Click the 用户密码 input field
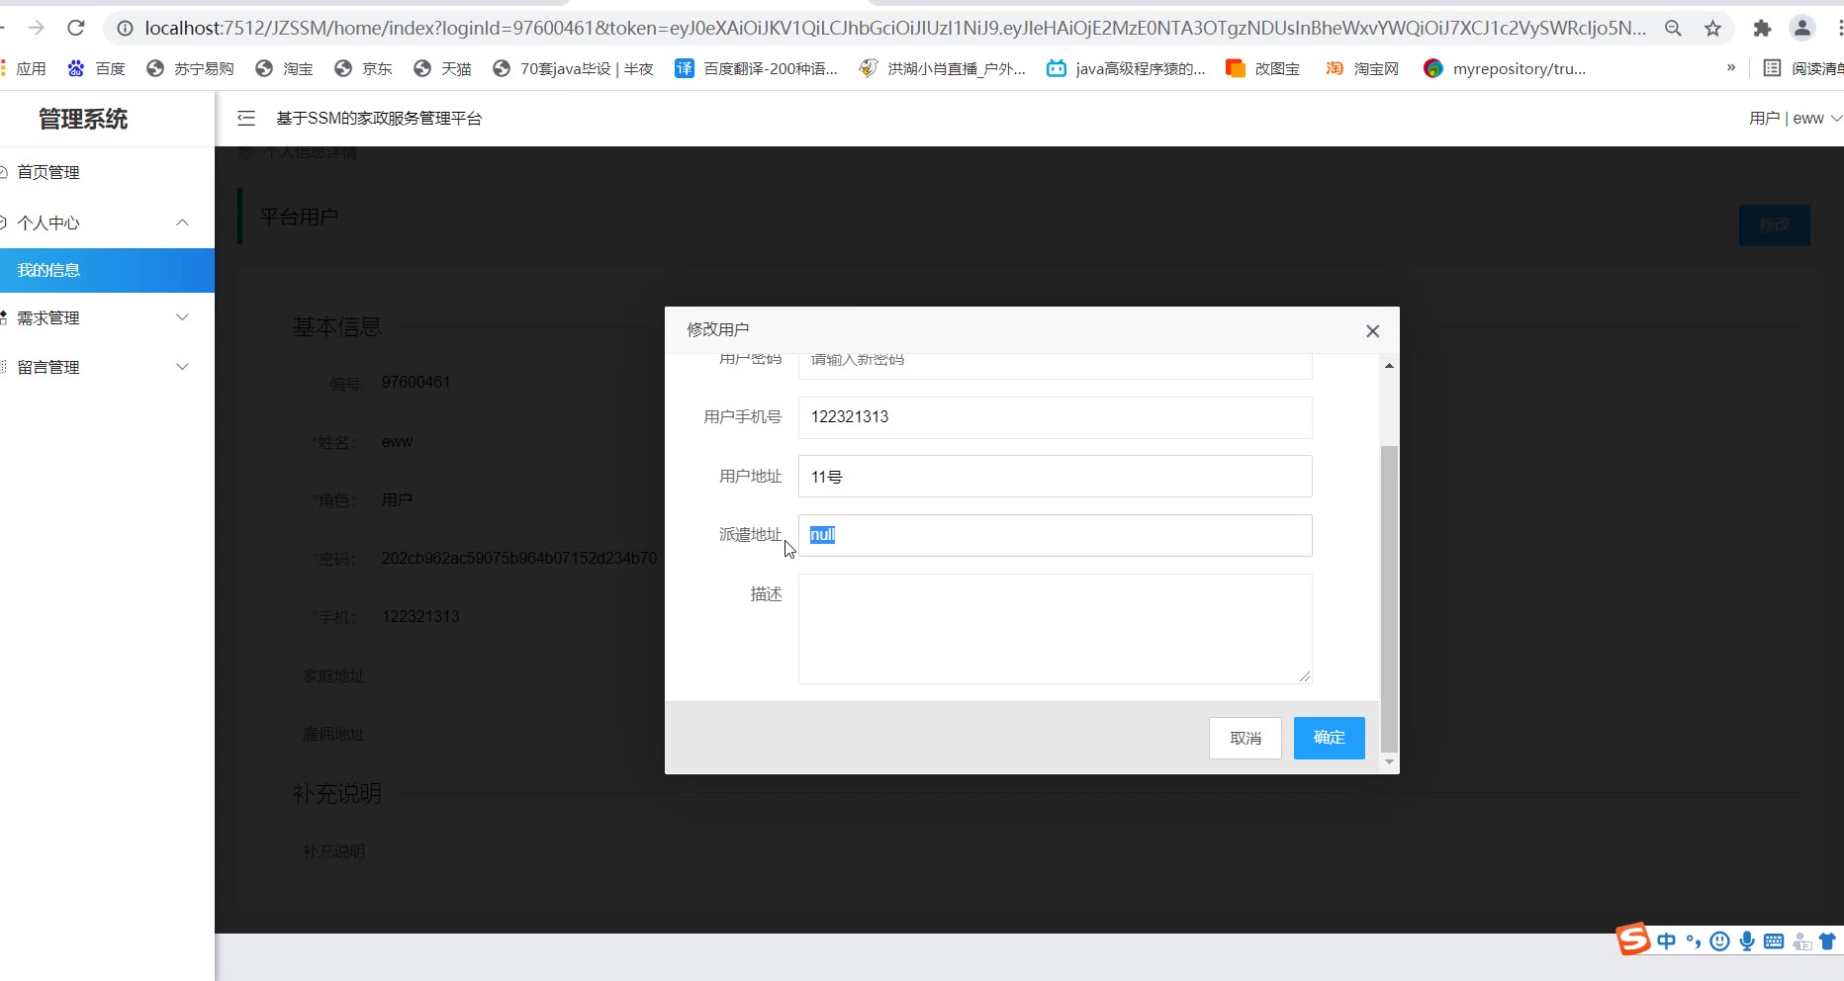The width and height of the screenshot is (1844, 981). [x=1055, y=366]
